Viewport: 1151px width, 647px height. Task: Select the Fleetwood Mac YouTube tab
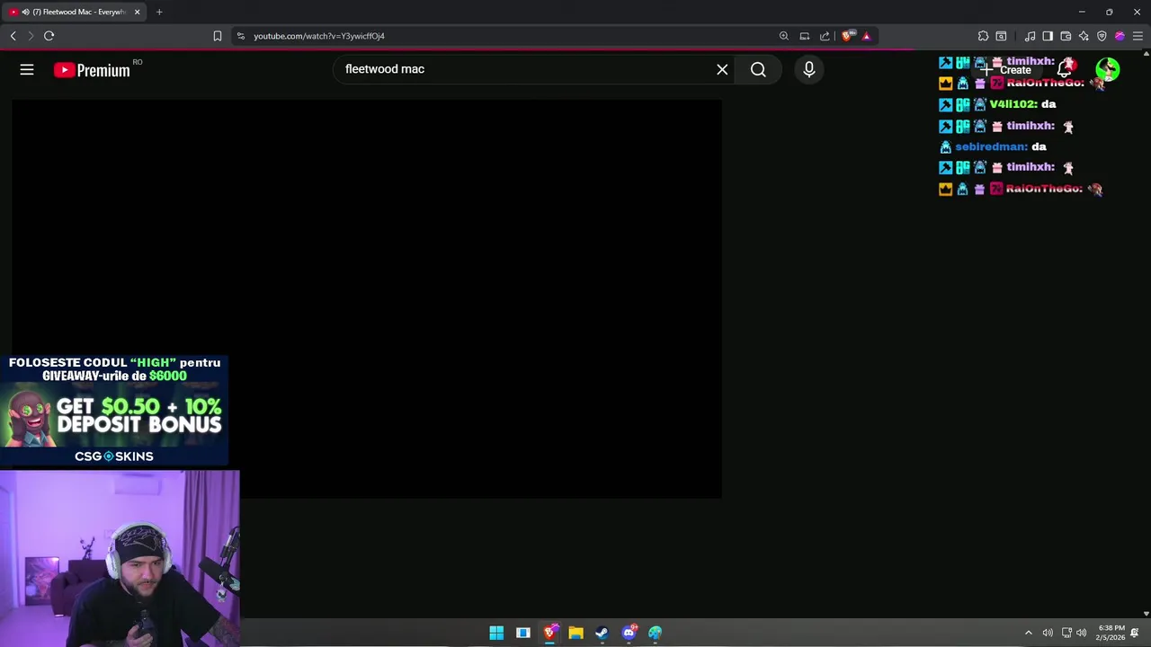click(74, 12)
